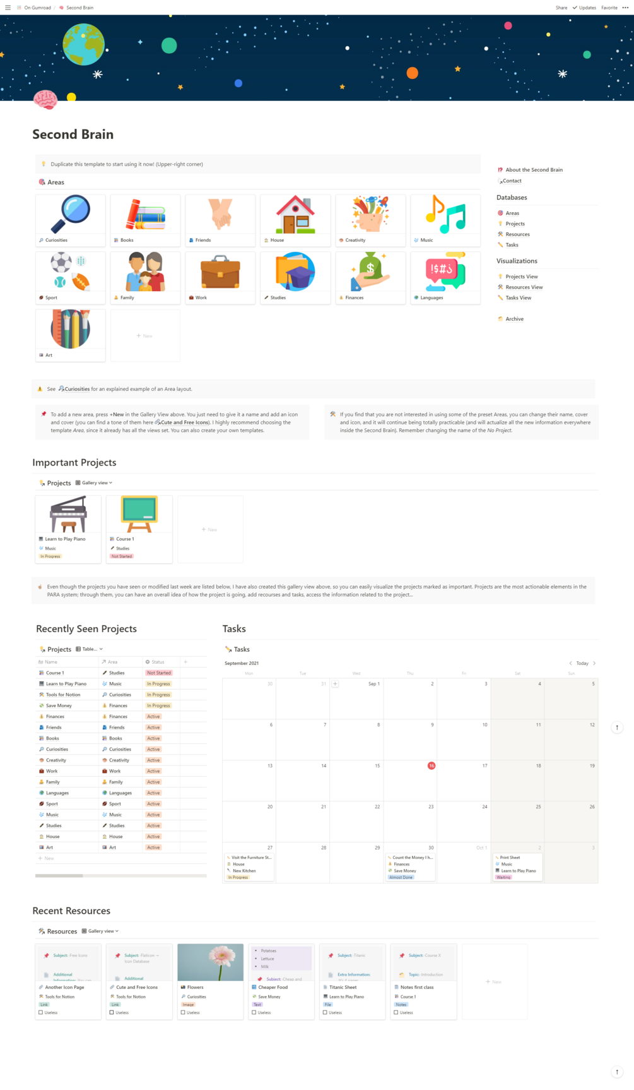634x1090 pixels.
Task: Open the Archive link
Action: point(510,319)
